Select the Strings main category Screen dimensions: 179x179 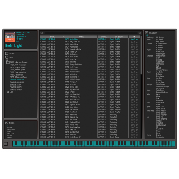149,84
